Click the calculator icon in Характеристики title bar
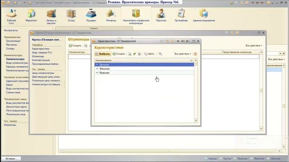 (x=168, y=41)
